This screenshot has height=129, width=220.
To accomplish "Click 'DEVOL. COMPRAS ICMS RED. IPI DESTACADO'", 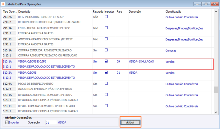I will coord(46,106).
